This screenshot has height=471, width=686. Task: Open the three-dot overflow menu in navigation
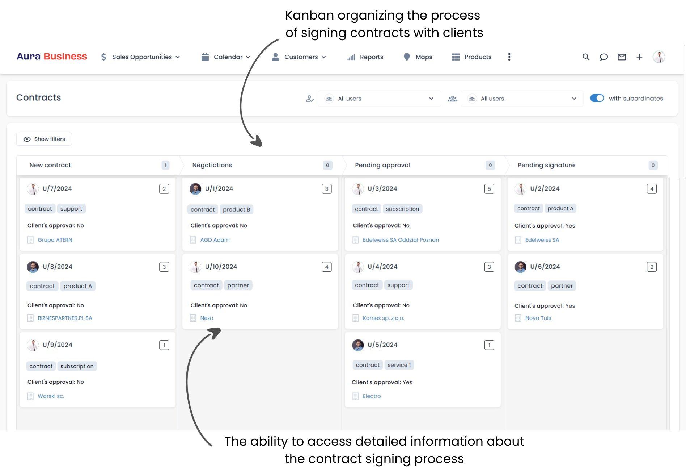click(x=509, y=57)
